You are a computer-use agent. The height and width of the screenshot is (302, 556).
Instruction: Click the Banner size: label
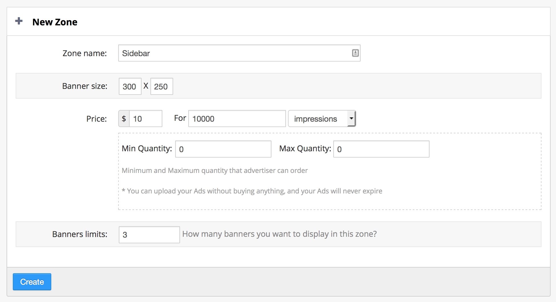pos(85,86)
